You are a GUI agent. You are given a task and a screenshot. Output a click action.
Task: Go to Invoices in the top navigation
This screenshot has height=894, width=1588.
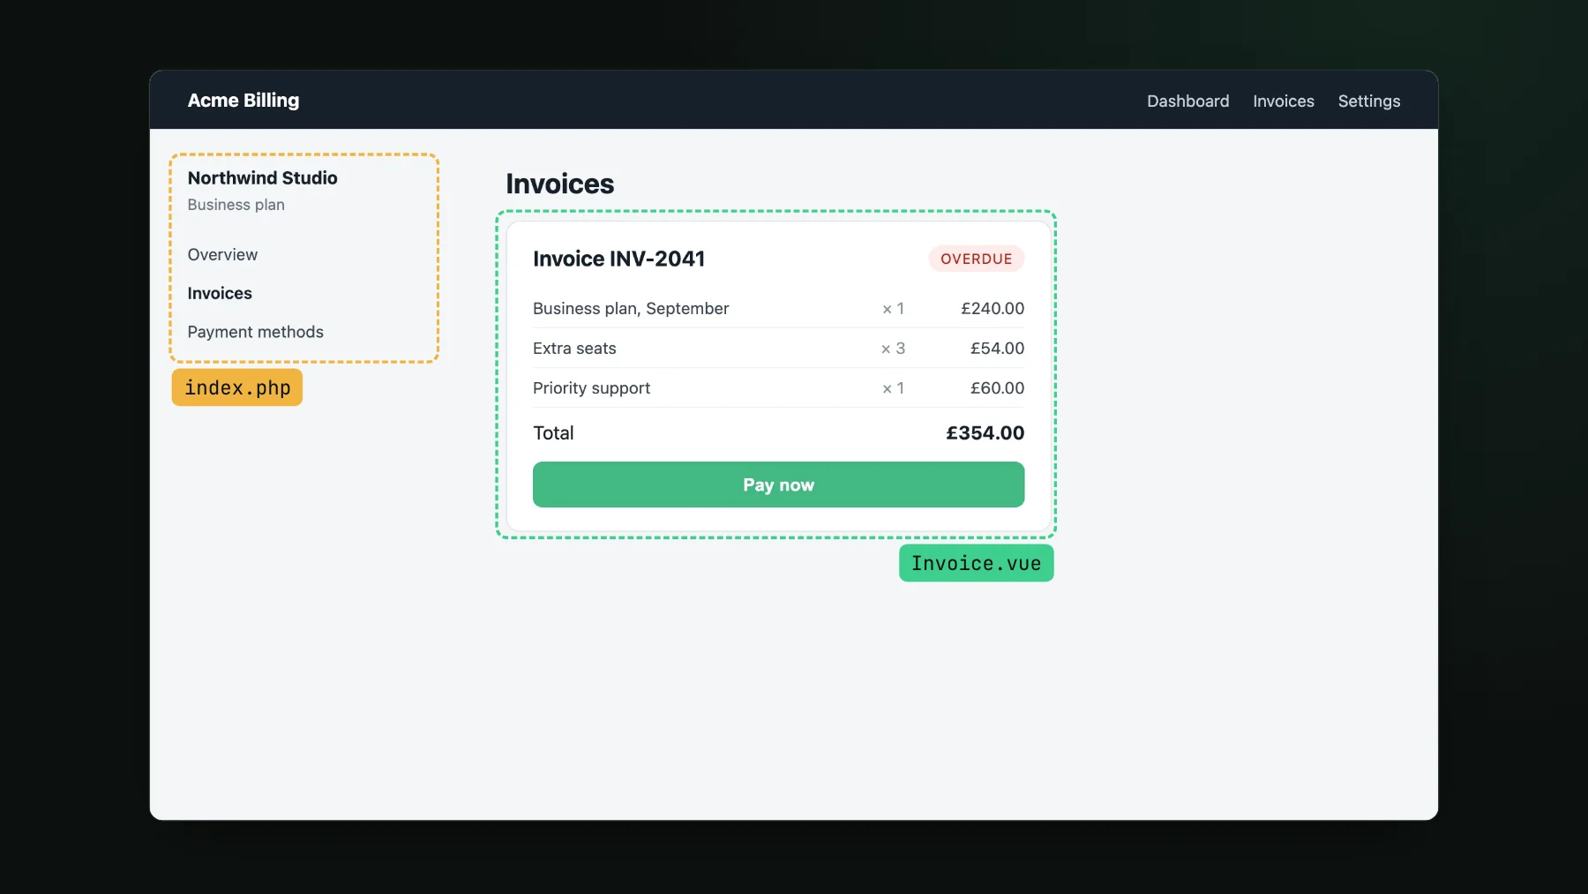pyautogui.click(x=1283, y=101)
